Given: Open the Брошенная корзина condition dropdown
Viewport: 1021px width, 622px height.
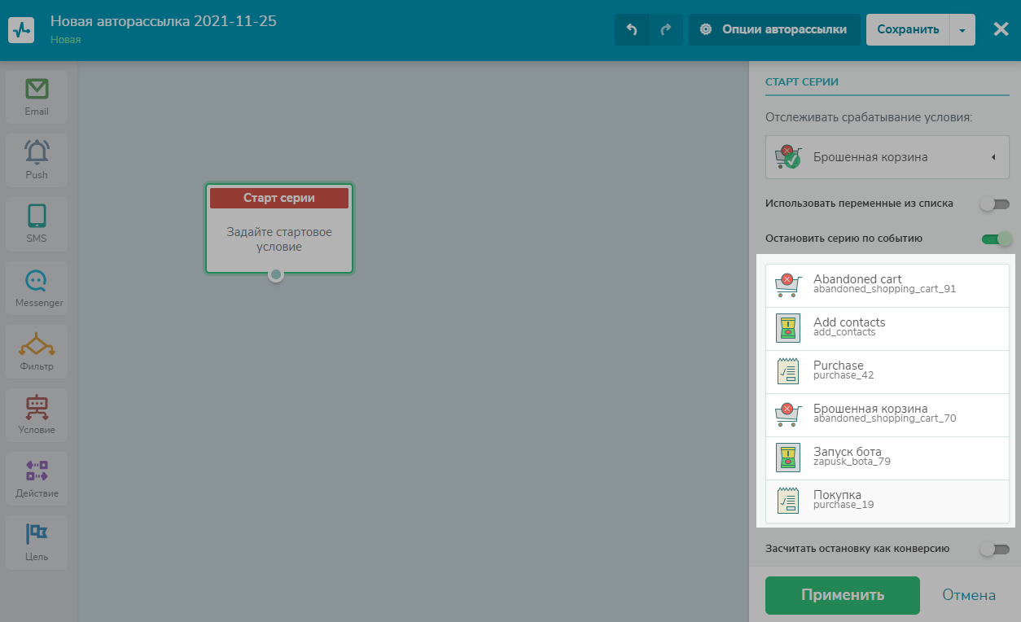Looking at the screenshot, I should coord(887,157).
